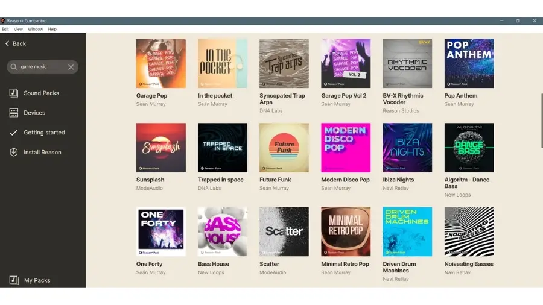Click the vertical scrollbar thumb
543x305 pixels.
click(541, 121)
